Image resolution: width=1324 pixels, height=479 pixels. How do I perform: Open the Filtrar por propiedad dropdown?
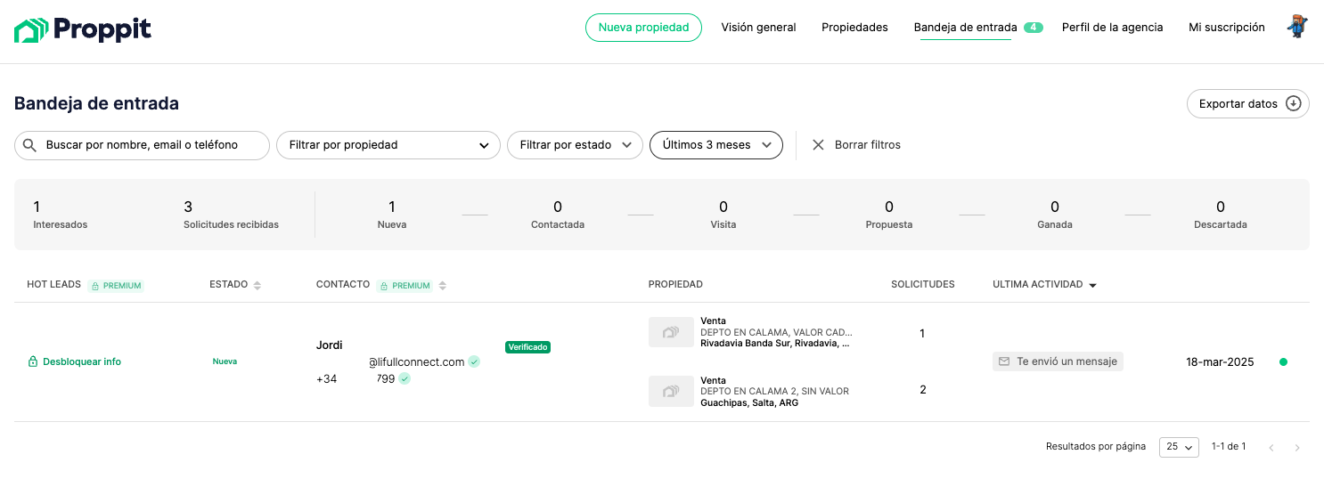pos(388,145)
